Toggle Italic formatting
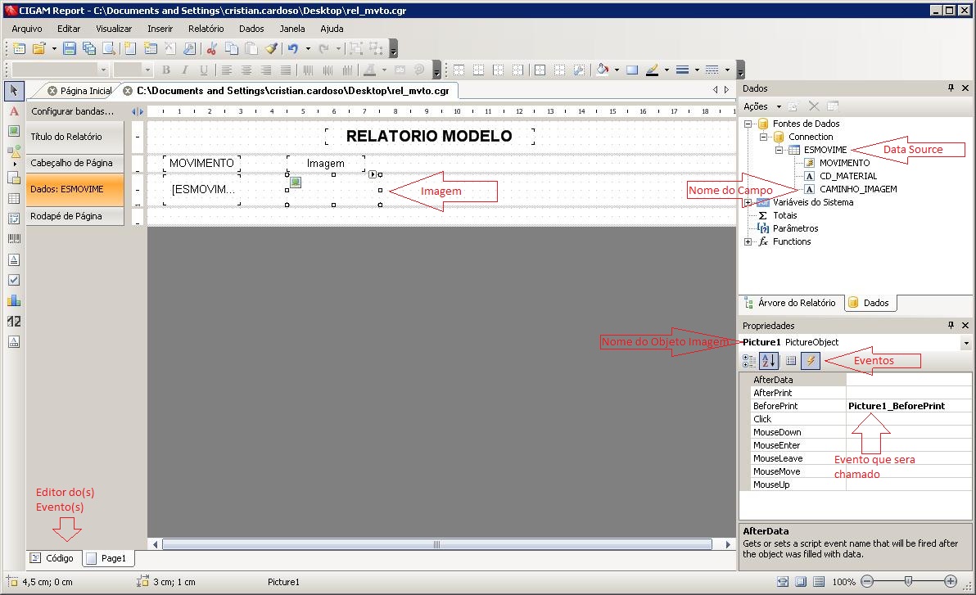The image size is (976, 595). pyautogui.click(x=185, y=70)
